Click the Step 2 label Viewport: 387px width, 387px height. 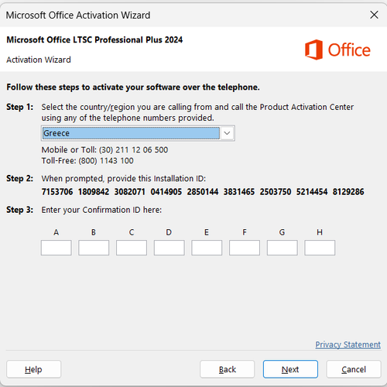coord(20,179)
